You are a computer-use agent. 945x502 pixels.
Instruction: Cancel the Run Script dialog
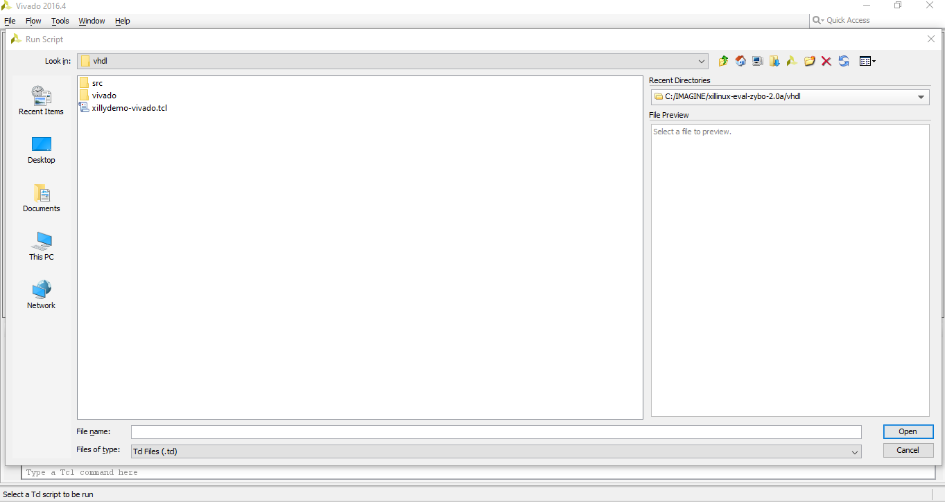pyautogui.click(x=908, y=449)
